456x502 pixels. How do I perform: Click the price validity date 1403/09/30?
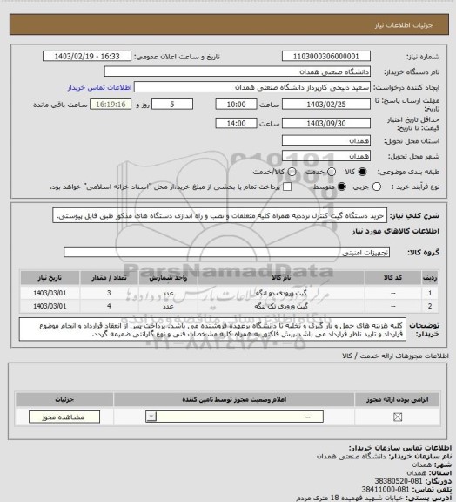(326, 123)
